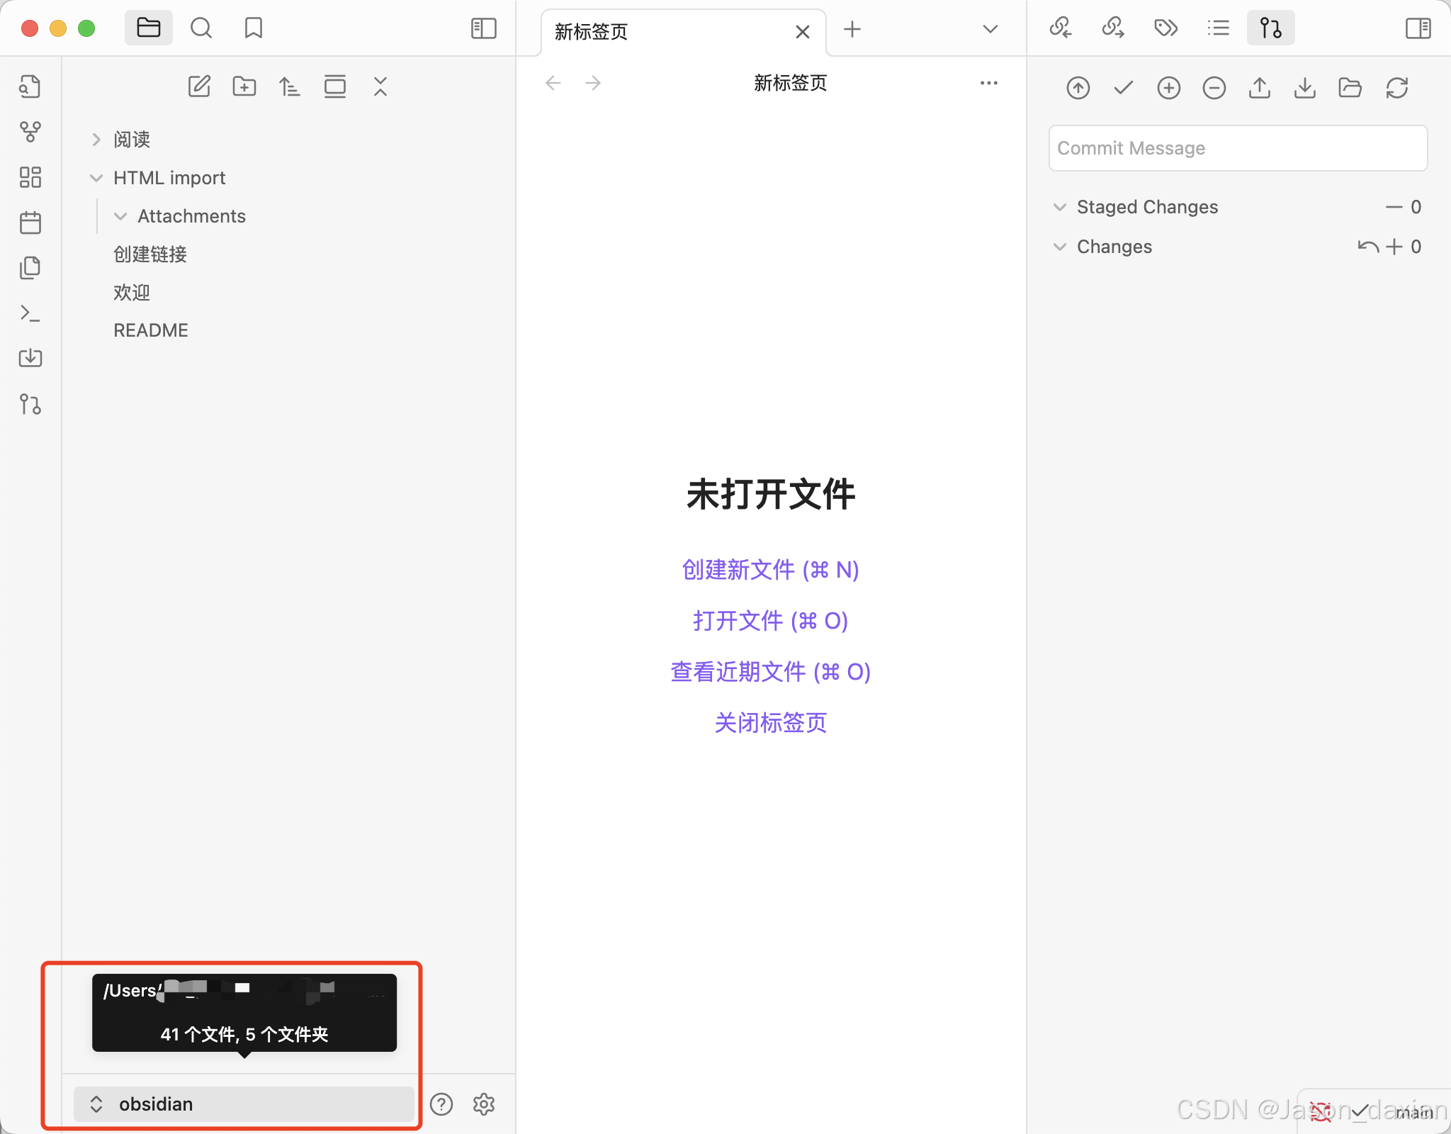Click the Git refresh icon

tap(1396, 88)
